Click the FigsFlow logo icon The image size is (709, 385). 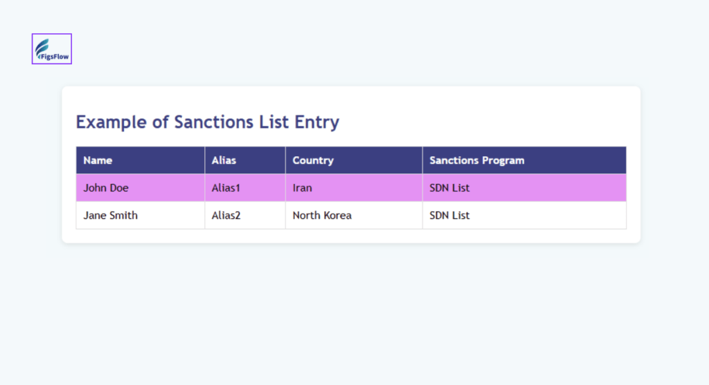tap(52, 49)
